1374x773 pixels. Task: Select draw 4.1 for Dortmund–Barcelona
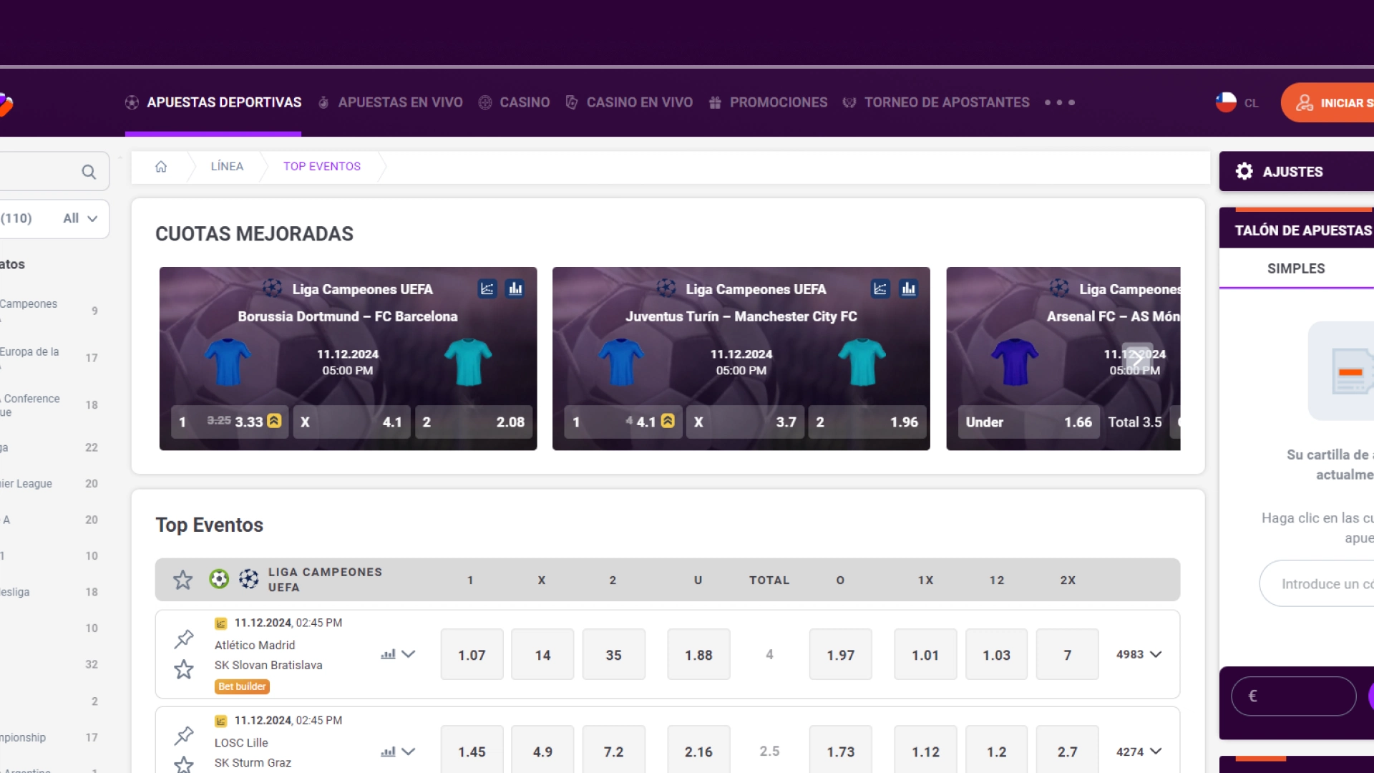[x=351, y=422]
